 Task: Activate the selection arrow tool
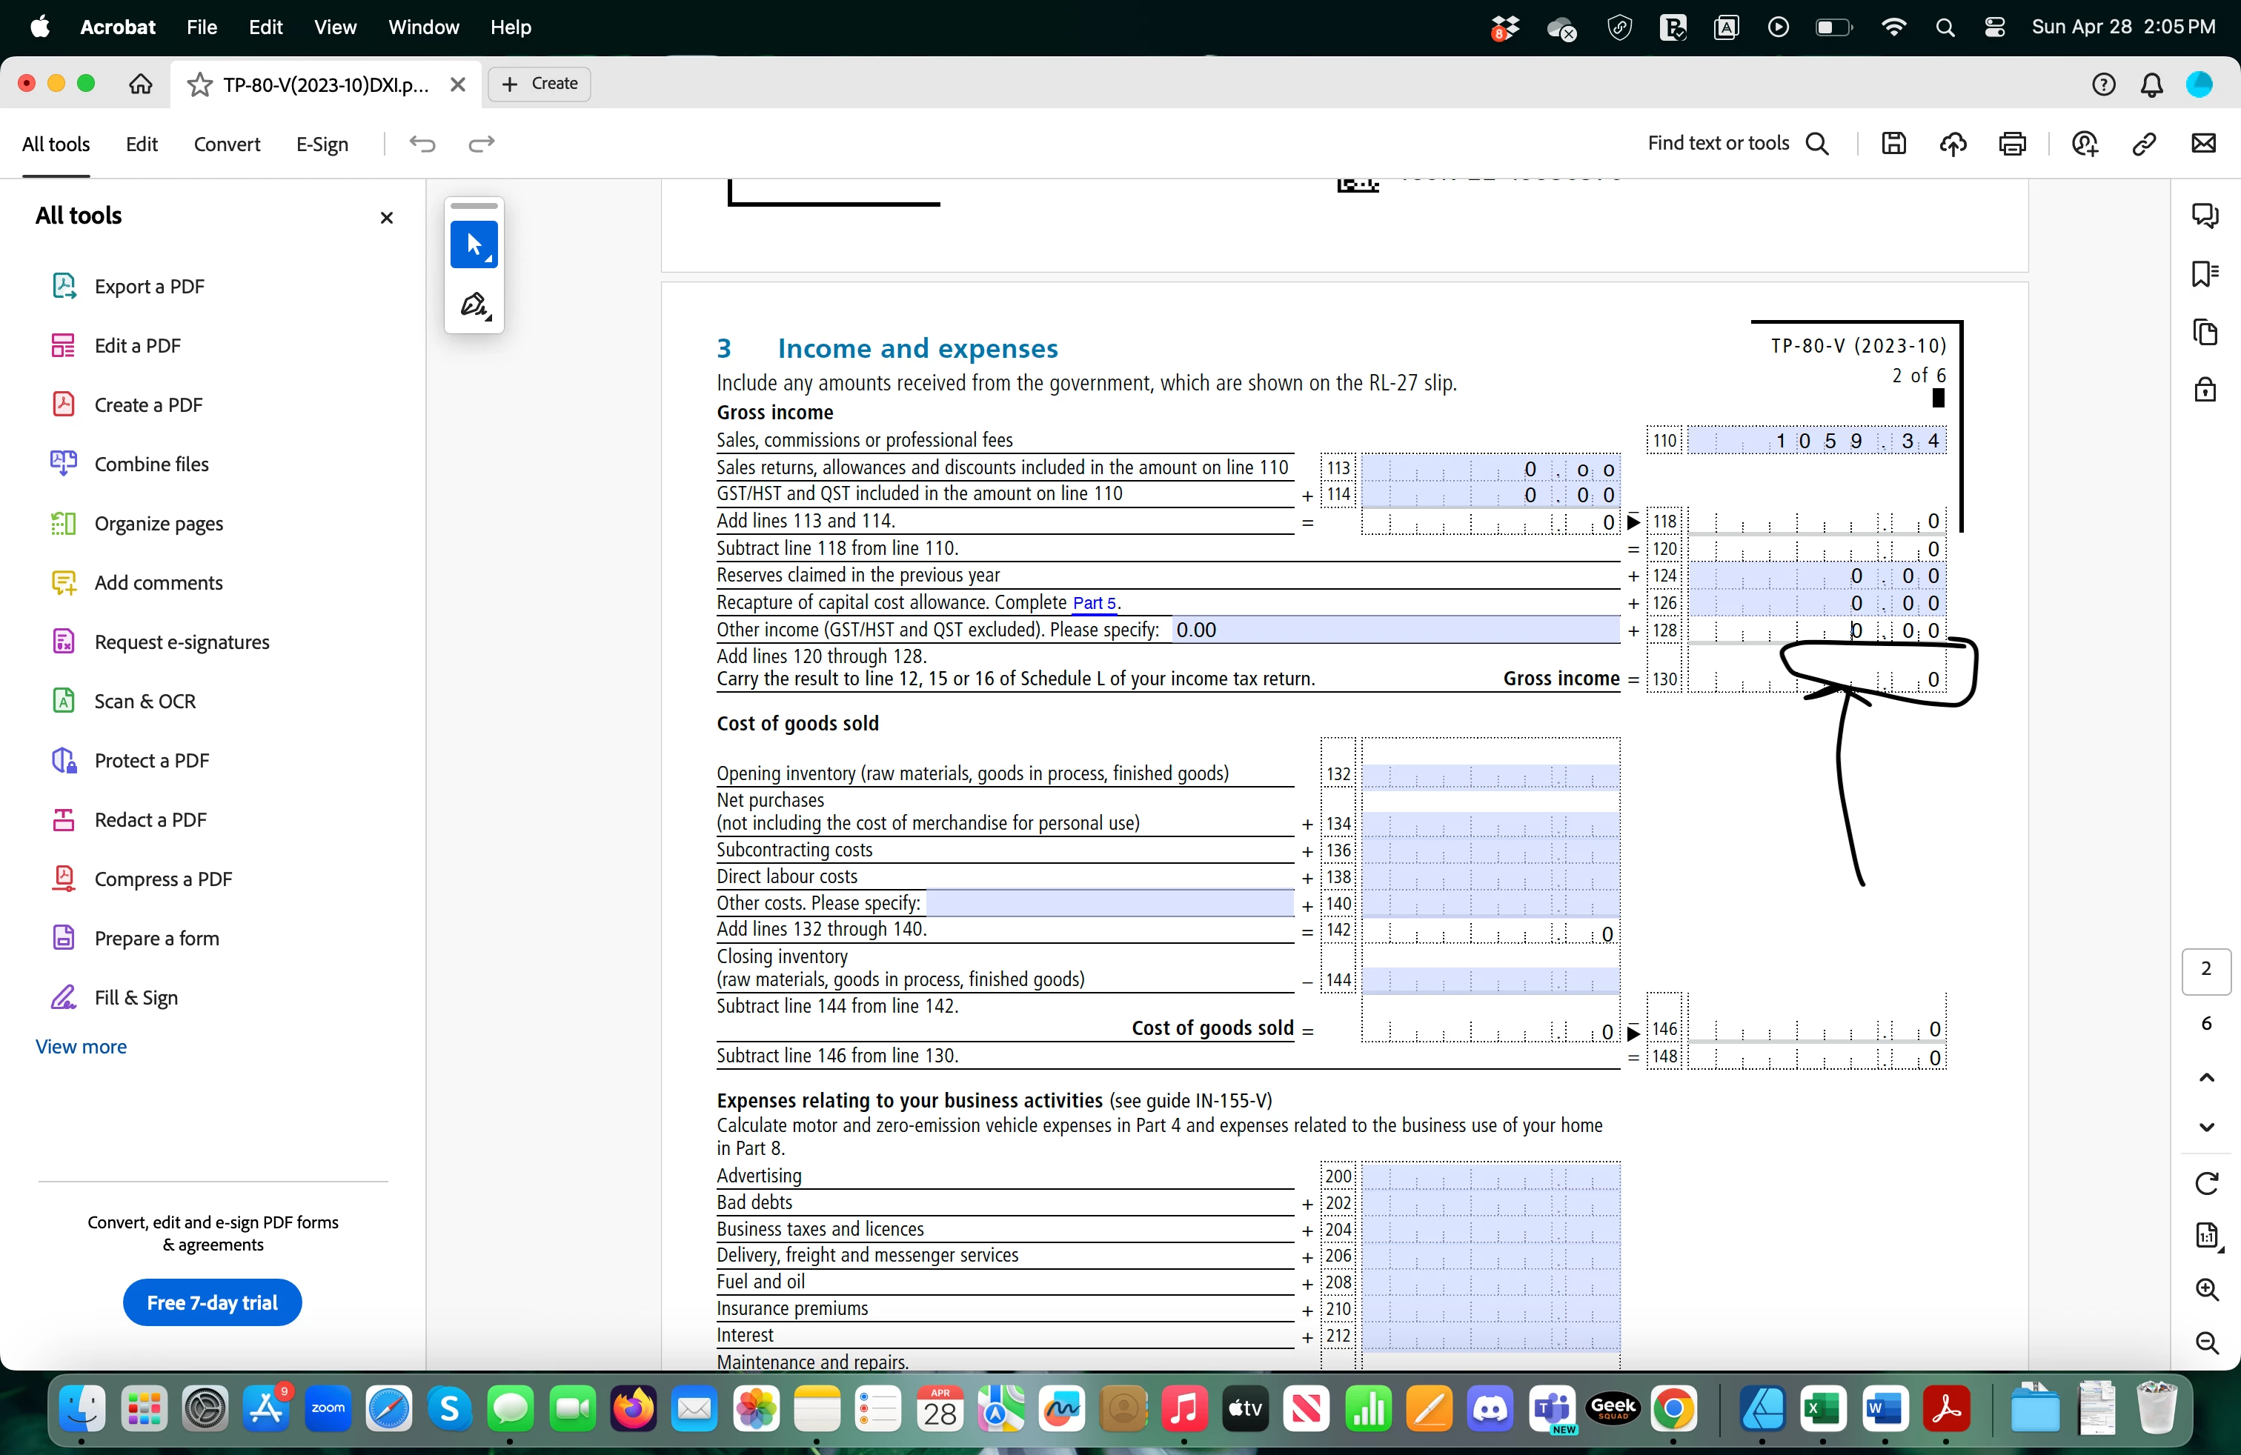pyautogui.click(x=474, y=244)
